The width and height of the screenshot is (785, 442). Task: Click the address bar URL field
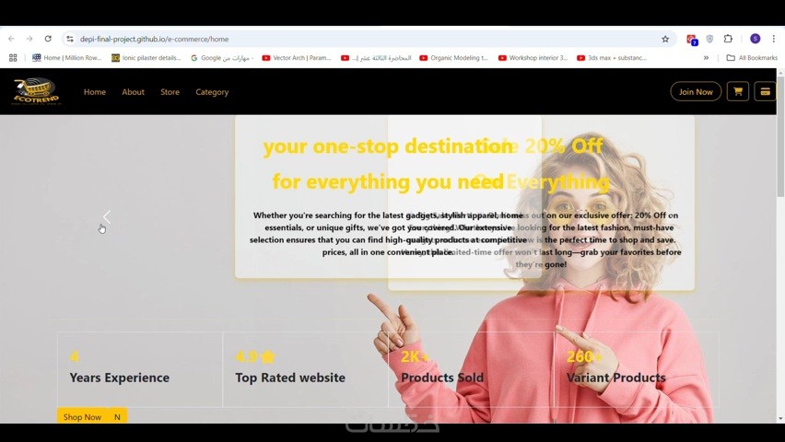366,39
